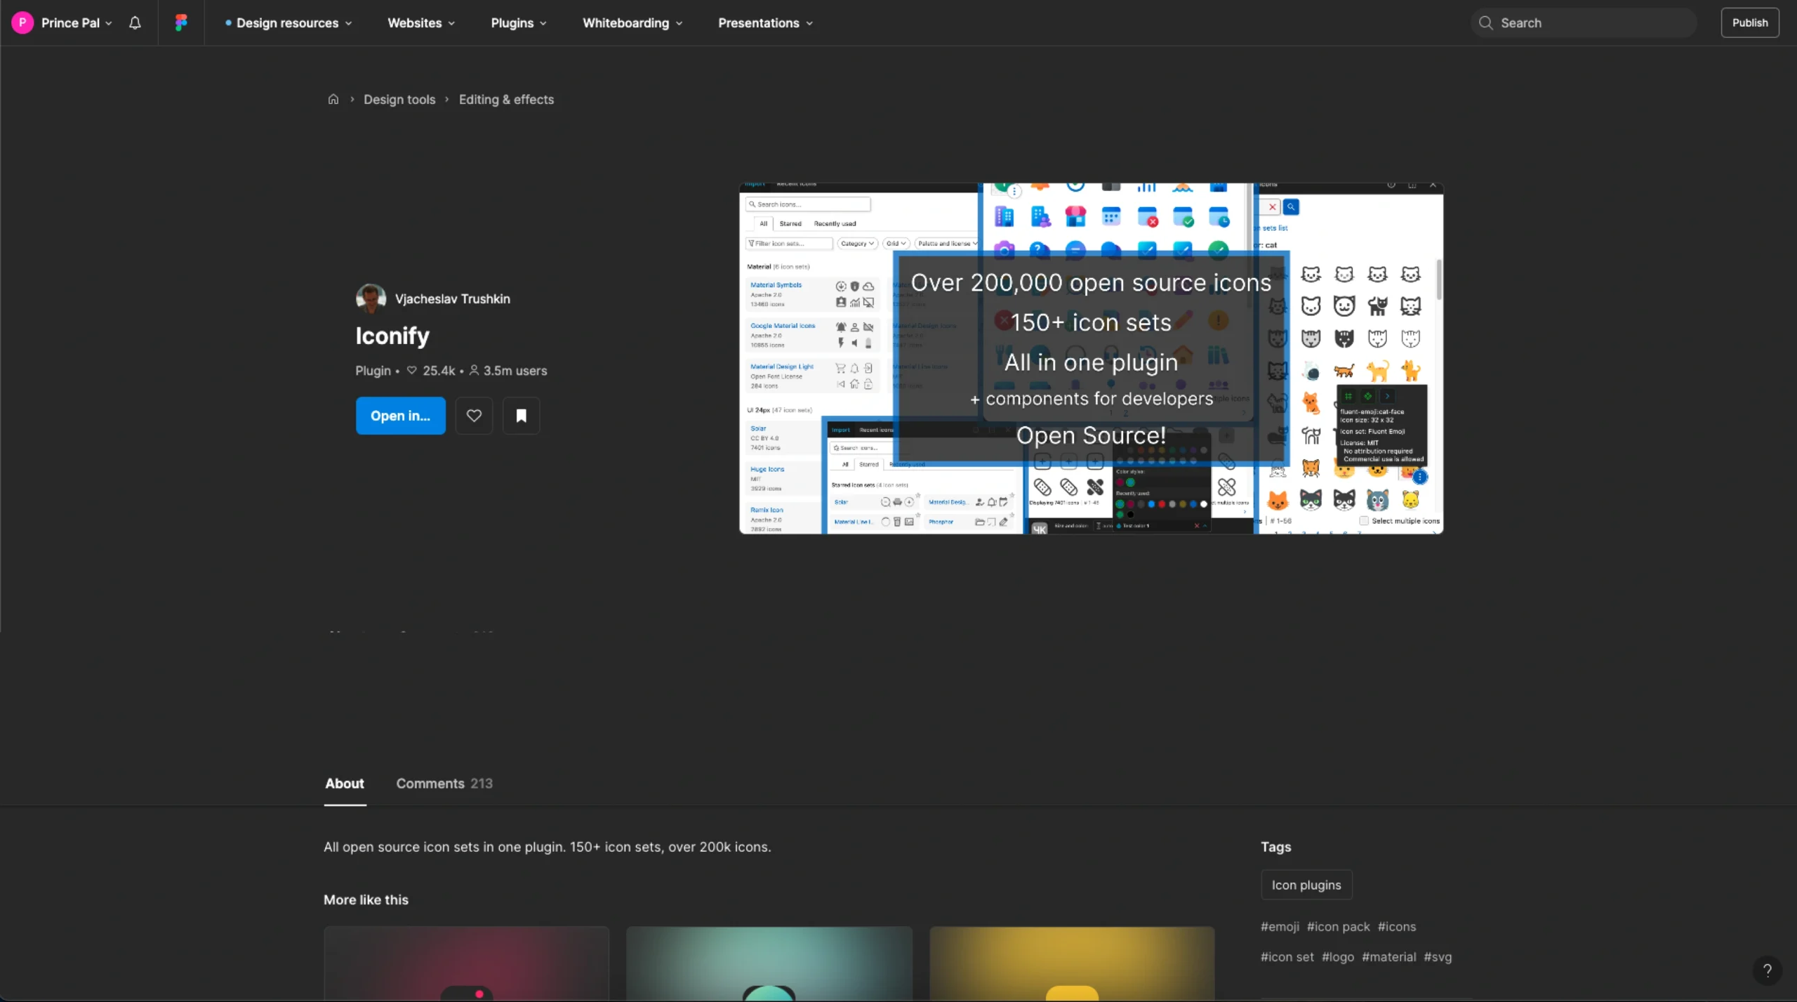Viewport: 1797px width, 1002px height.
Task: Click the #emoji hashtag
Action: [x=1280, y=927]
